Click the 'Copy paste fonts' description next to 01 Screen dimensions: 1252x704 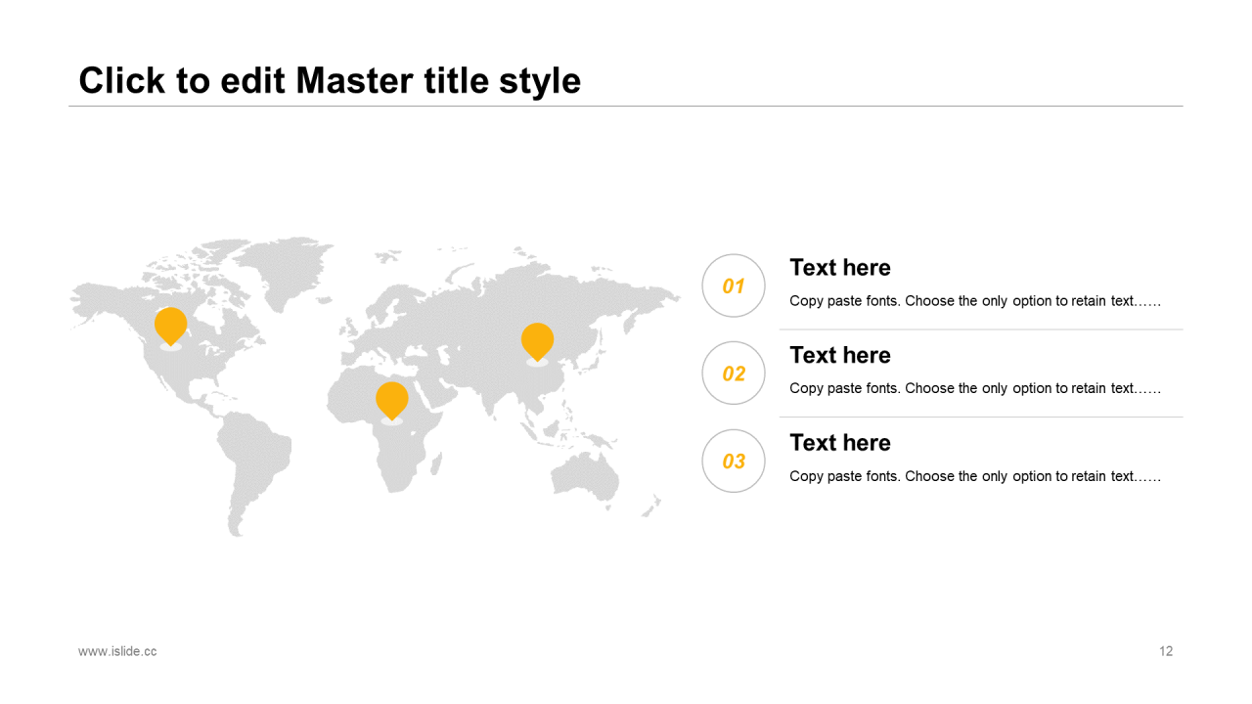[975, 301]
